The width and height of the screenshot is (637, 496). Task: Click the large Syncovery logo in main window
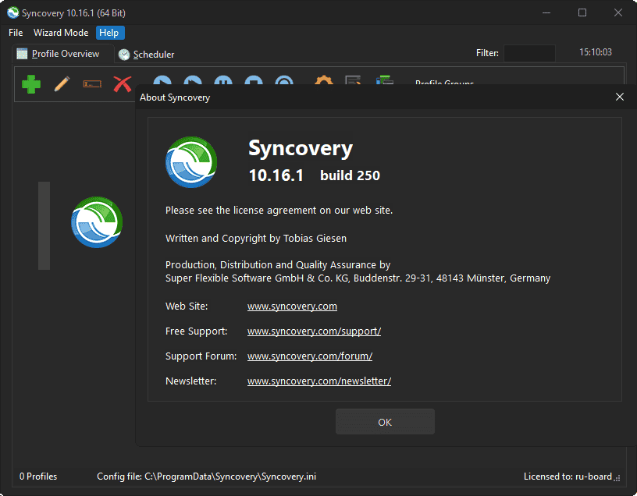97,222
